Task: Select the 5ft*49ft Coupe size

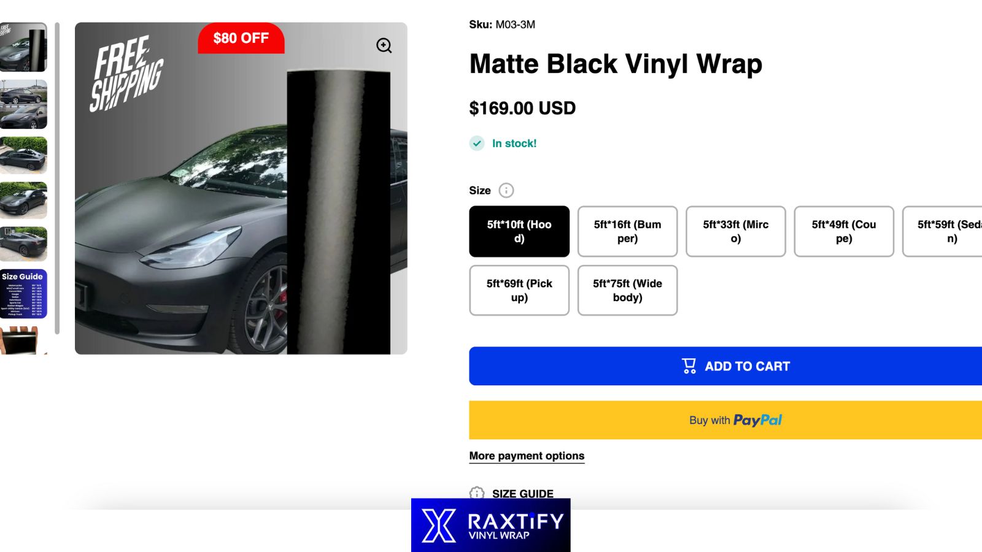Action: point(843,232)
